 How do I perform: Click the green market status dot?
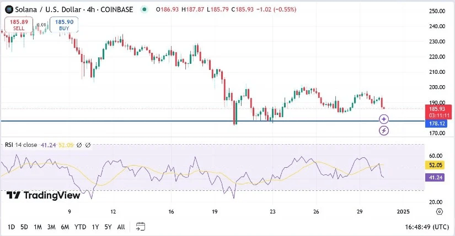coord(144,9)
